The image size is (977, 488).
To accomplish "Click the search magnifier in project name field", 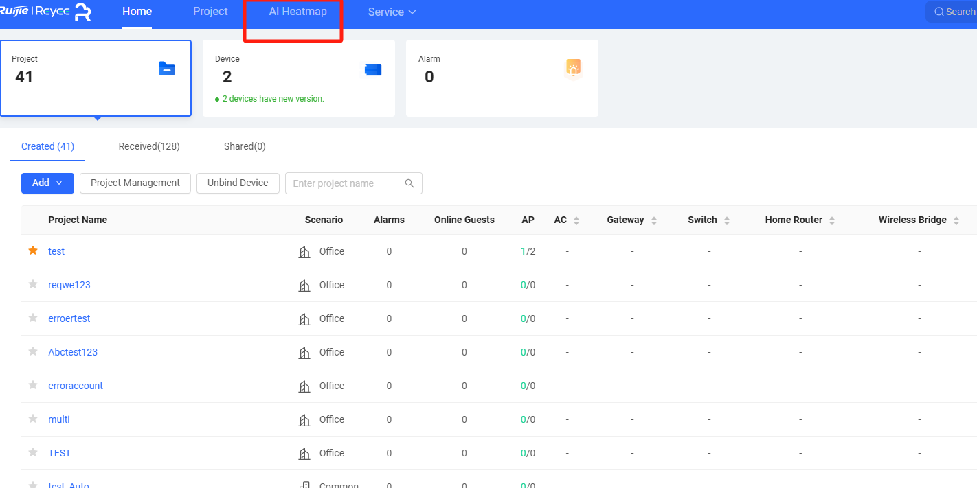I will [x=409, y=183].
